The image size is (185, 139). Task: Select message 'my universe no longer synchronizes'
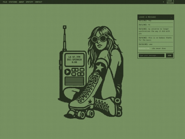click(x=156, y=31)
